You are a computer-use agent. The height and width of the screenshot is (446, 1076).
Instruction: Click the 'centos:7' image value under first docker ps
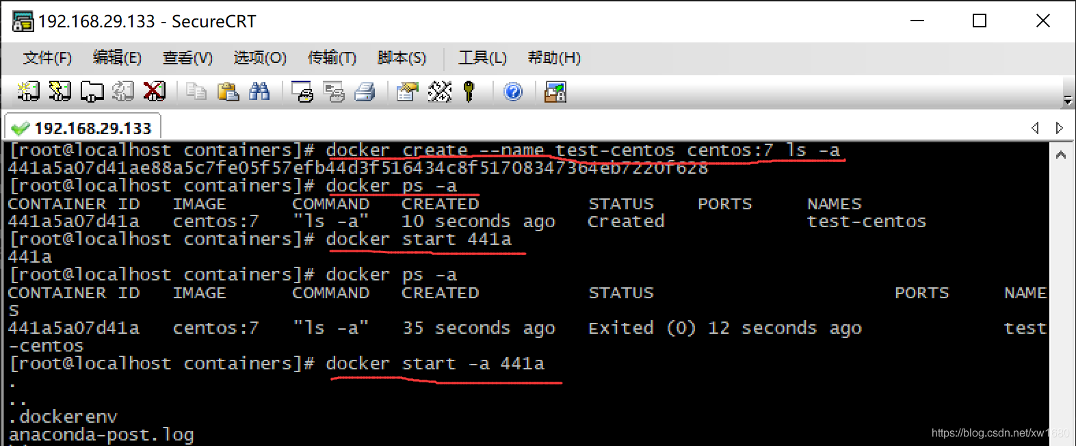[x=216, y=221]
